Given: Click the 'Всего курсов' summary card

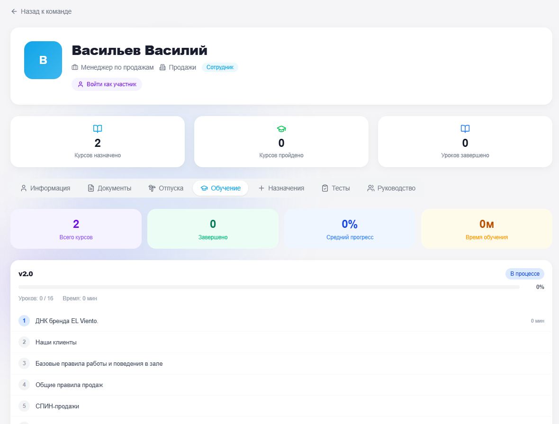Looking at the screenshot, I should 76,229.
